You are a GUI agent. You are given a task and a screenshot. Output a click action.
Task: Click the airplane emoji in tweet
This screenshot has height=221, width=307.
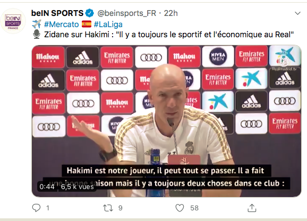point(37,24)
